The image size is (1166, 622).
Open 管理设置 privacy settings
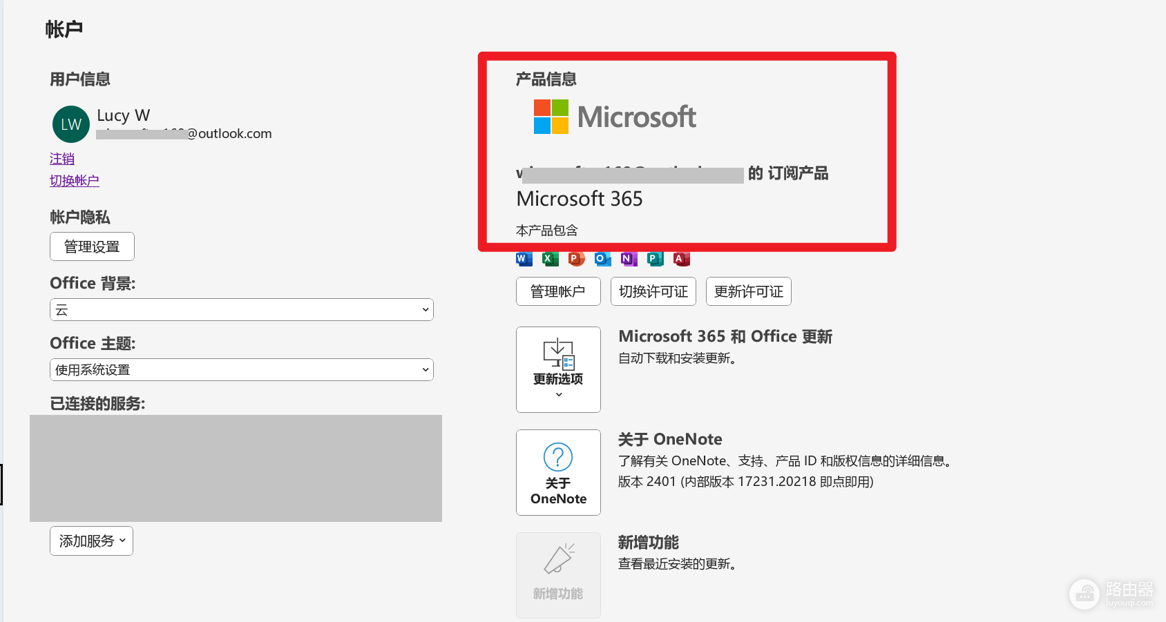tap(92, 246)
